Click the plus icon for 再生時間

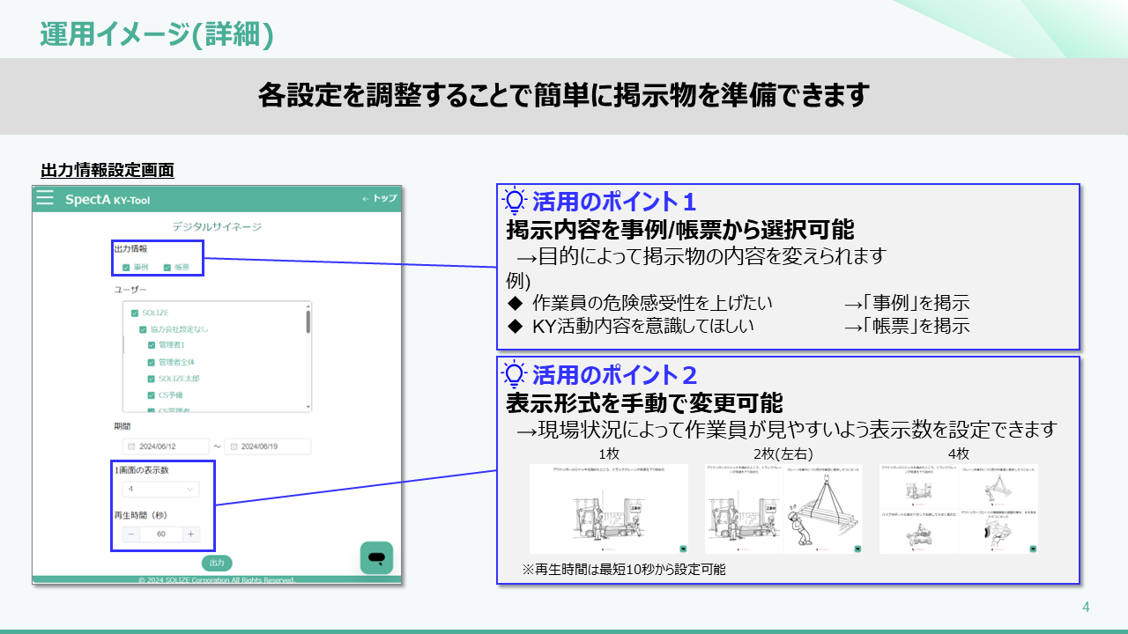click(191, 534)
